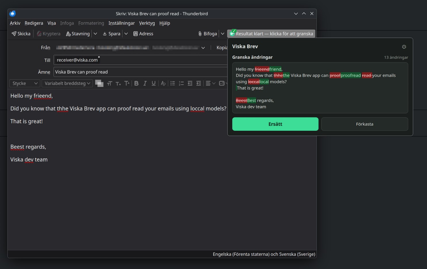Click the Resultat klart review button
The image size is (427, 269).
click(x=271, y=34)
